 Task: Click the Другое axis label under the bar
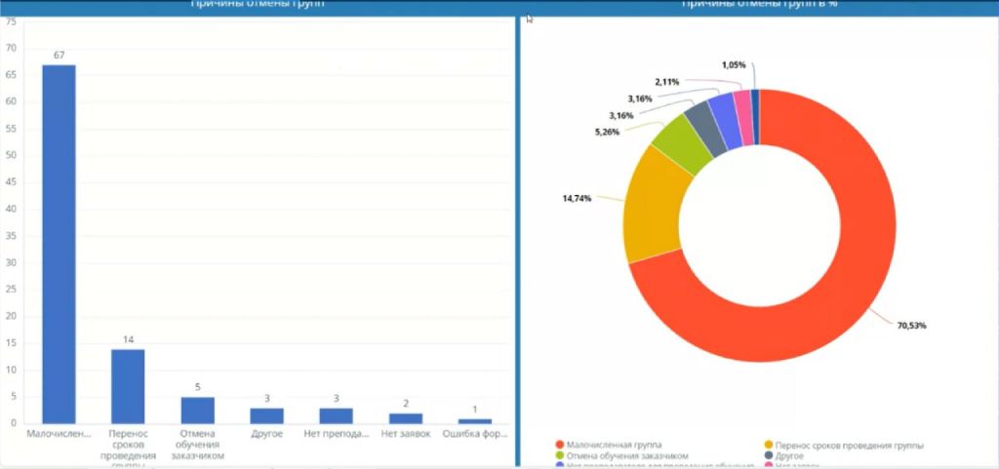[x=267, y=434]
